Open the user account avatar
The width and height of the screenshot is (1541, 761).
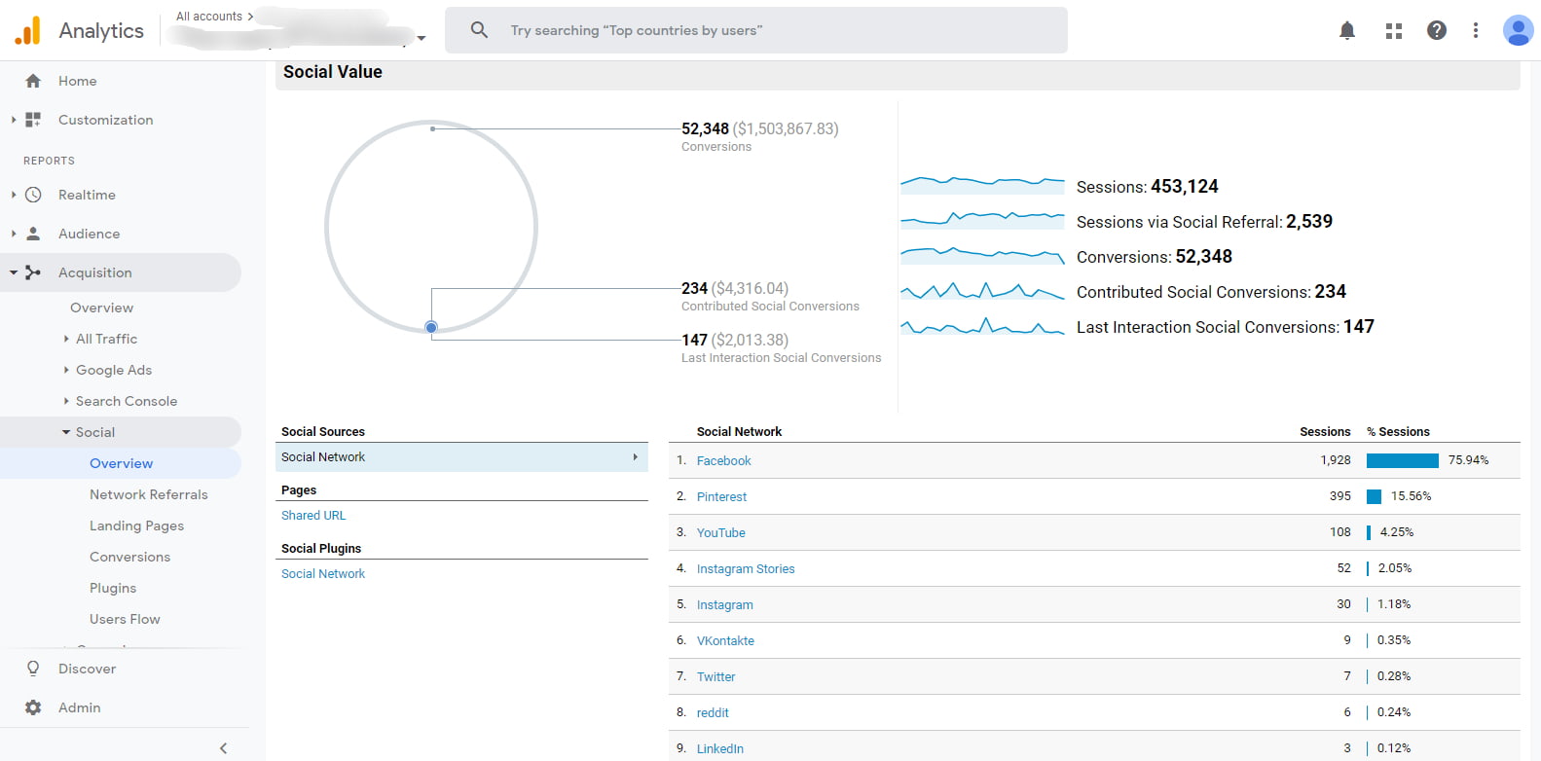point(1519,30)
